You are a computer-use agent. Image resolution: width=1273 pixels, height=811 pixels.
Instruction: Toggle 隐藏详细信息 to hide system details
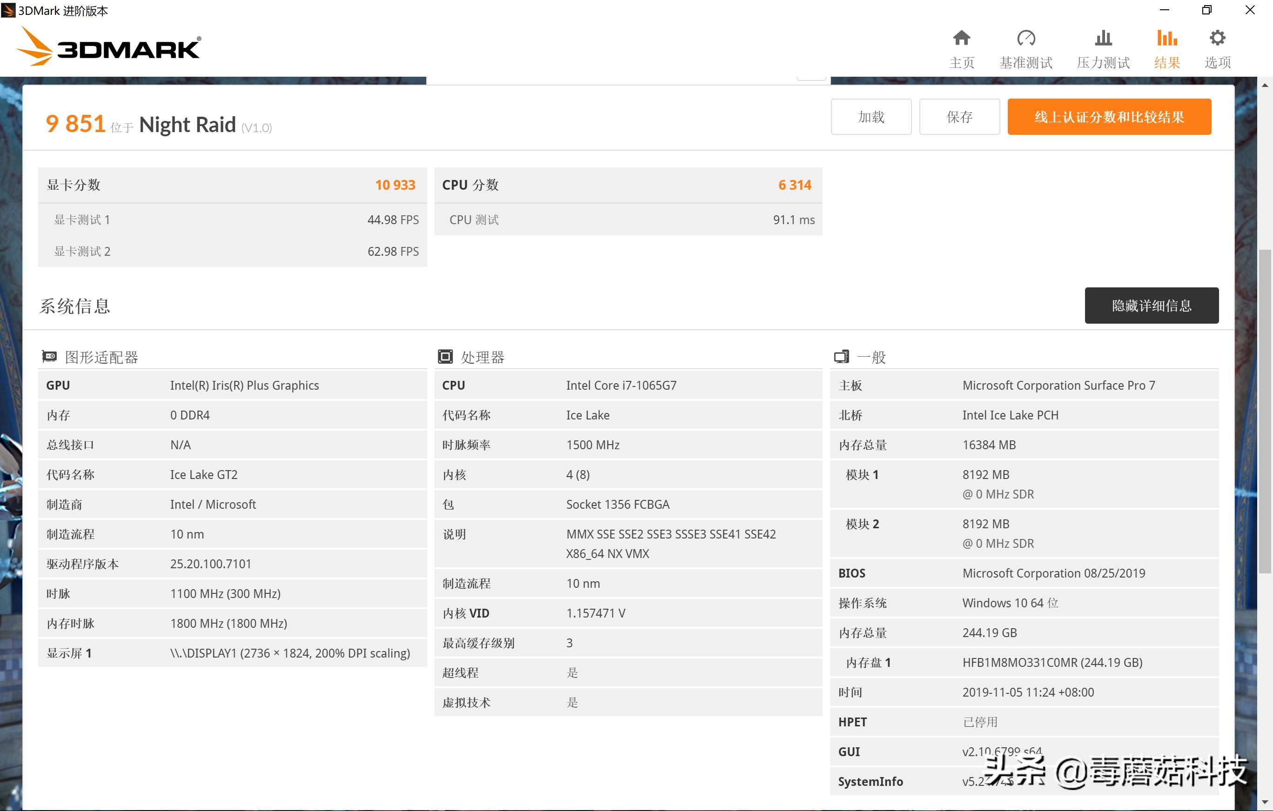[x=1152, y=306]
